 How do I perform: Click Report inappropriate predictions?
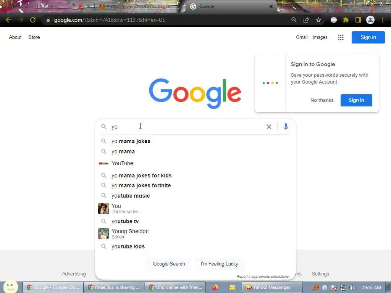263,277
